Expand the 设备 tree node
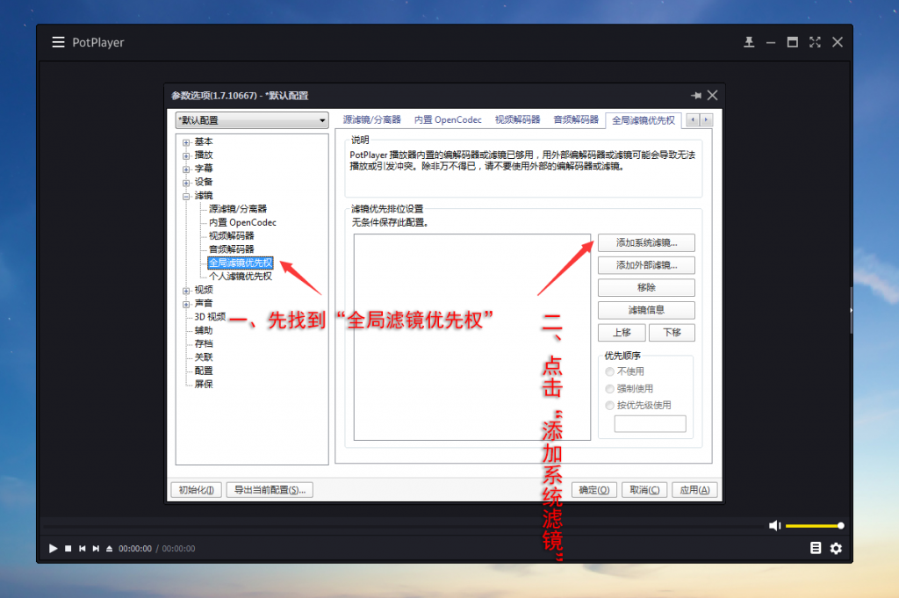The height and width of the screenshot is (598, 899). (186, 183)
